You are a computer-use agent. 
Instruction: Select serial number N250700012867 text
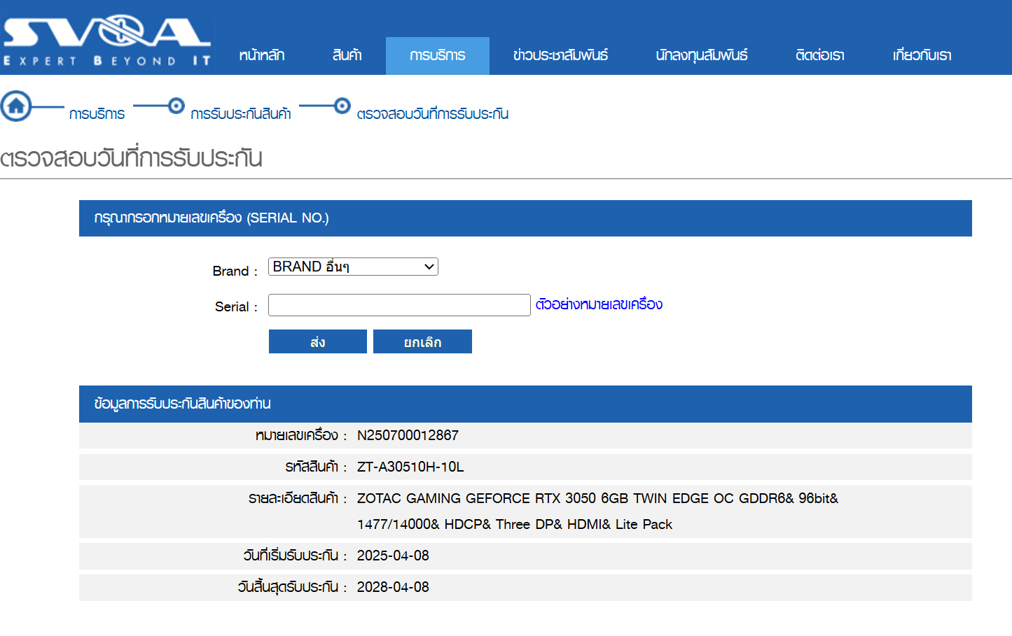coord(408,435)
